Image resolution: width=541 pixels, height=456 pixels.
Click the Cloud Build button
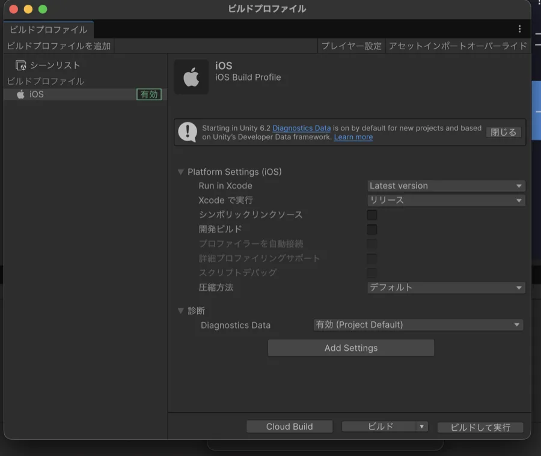coord(290,427)
